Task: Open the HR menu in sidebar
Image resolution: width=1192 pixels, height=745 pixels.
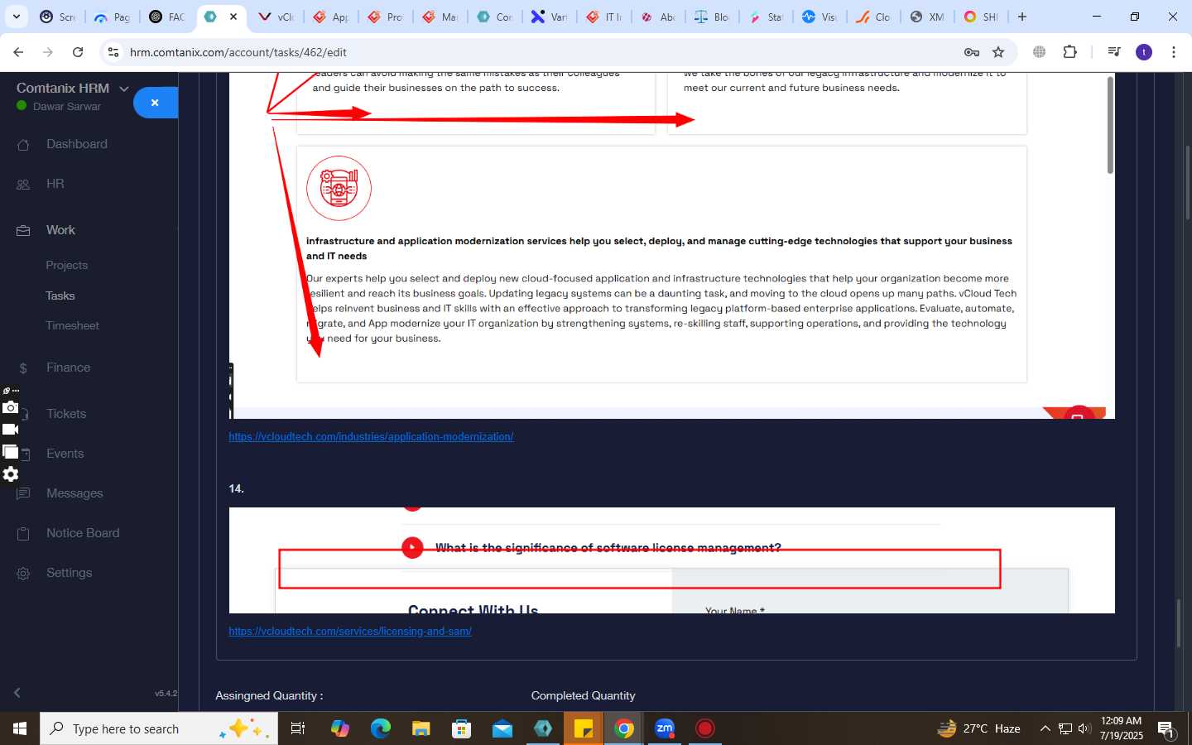Action: [55, 184]
